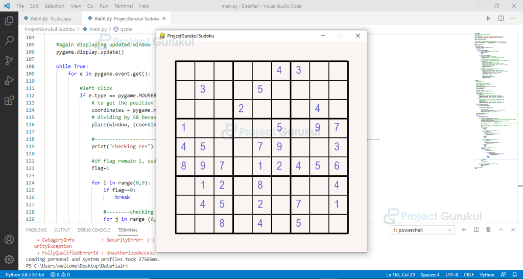
Task: Click '#left click' comment line
Action: (x=96, y=88)
